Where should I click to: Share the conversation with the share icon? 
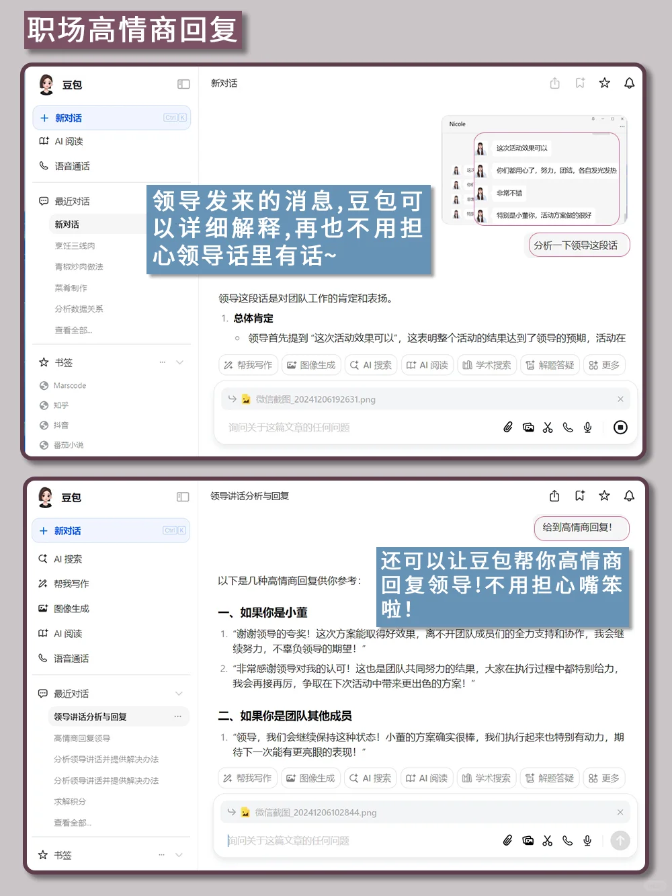[554, 83]
